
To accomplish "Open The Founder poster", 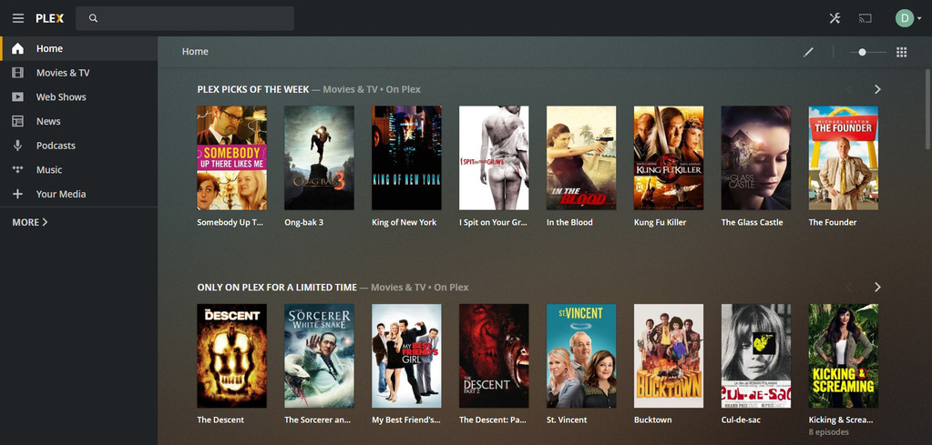I will tap(844, 157).
